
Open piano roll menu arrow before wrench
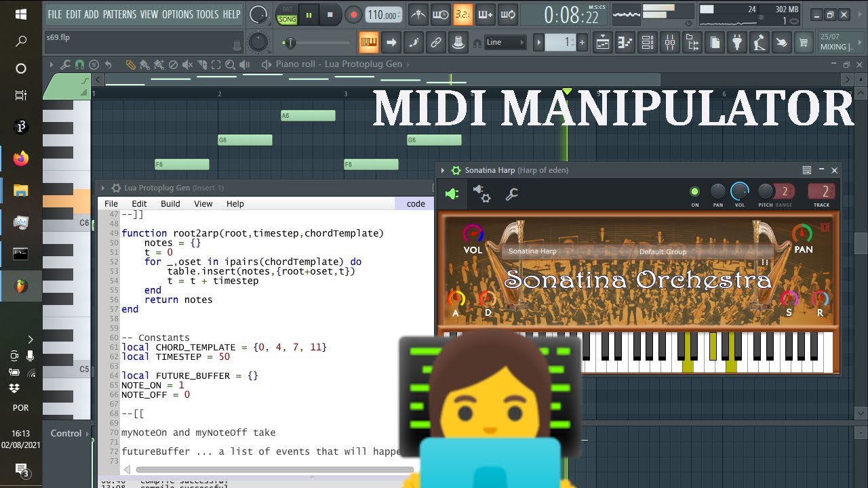tap(51, 64)
